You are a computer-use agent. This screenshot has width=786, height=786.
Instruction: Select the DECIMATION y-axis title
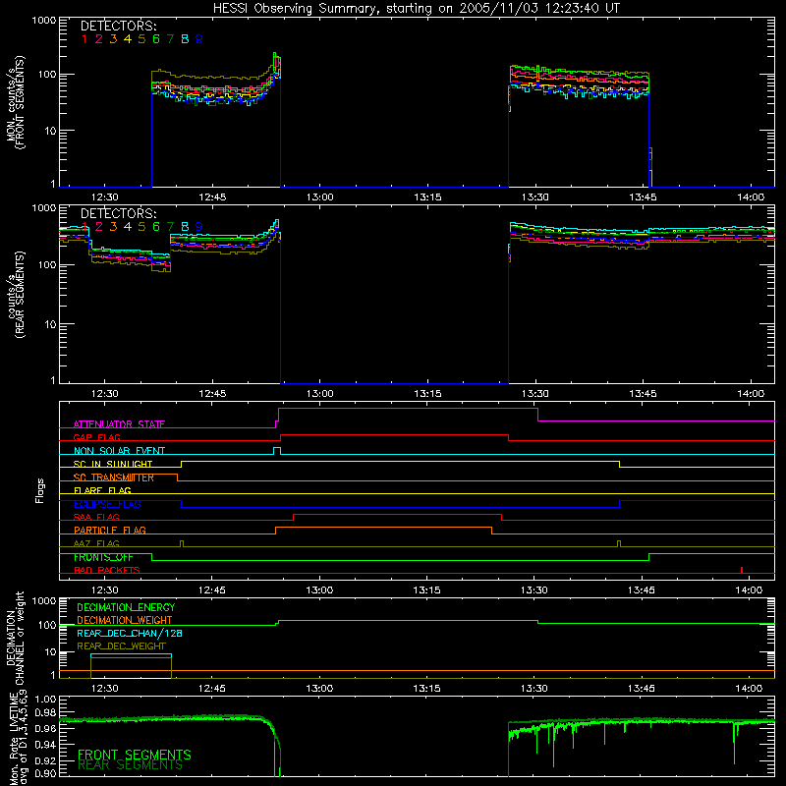point(11,638)
